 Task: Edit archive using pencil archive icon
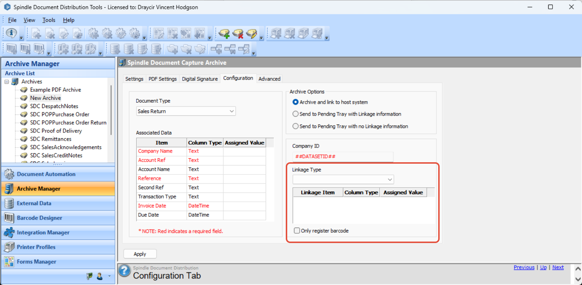(x=252, y=34)
